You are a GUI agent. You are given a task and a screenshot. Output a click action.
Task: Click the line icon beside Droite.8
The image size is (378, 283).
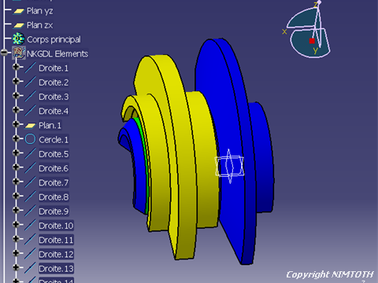[x=30, y=197]
